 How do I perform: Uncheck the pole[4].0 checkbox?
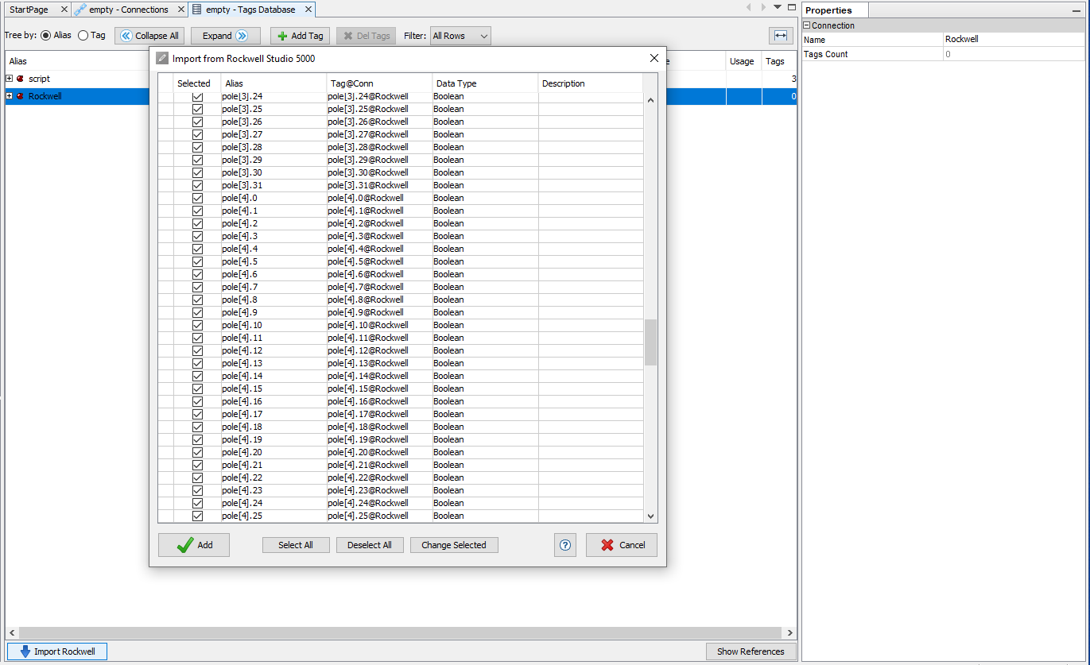click(x=198, y=198)
